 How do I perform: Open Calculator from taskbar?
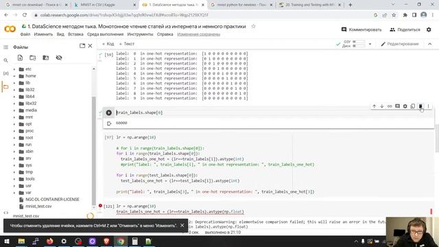click(x=134, y=241)
